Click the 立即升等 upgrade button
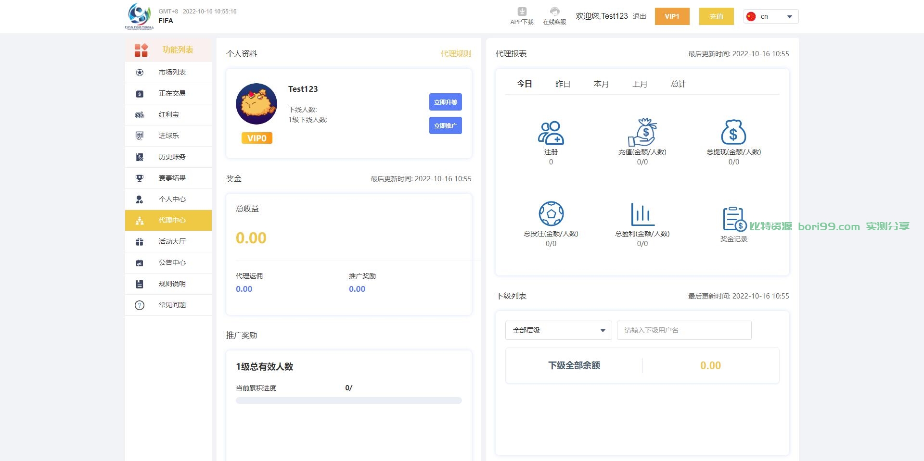 click(446, 102)
